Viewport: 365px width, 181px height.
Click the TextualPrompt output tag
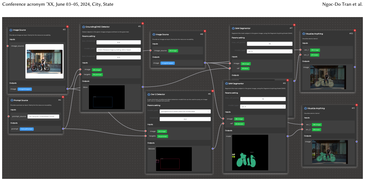point(27,129)
